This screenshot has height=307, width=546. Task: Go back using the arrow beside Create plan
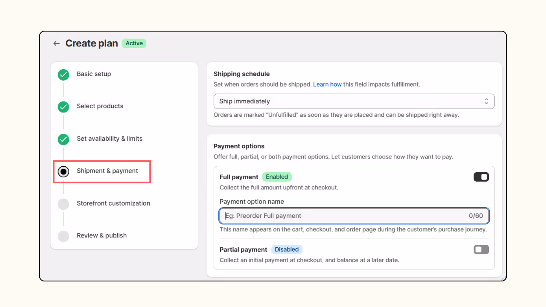coord(56,43)
